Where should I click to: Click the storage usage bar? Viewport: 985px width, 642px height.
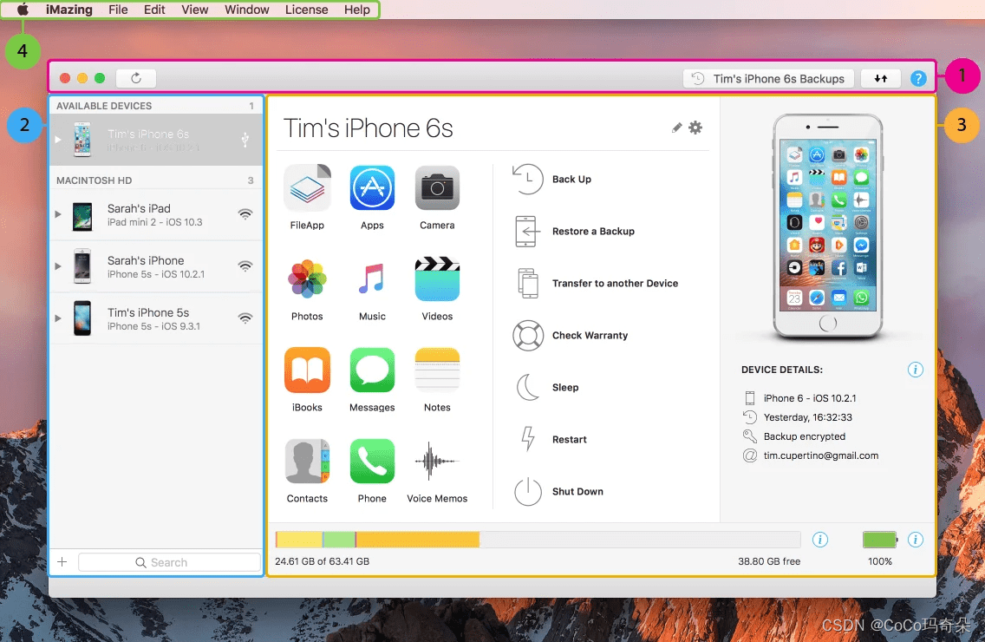pyautogui.click(x=538, y=539)
